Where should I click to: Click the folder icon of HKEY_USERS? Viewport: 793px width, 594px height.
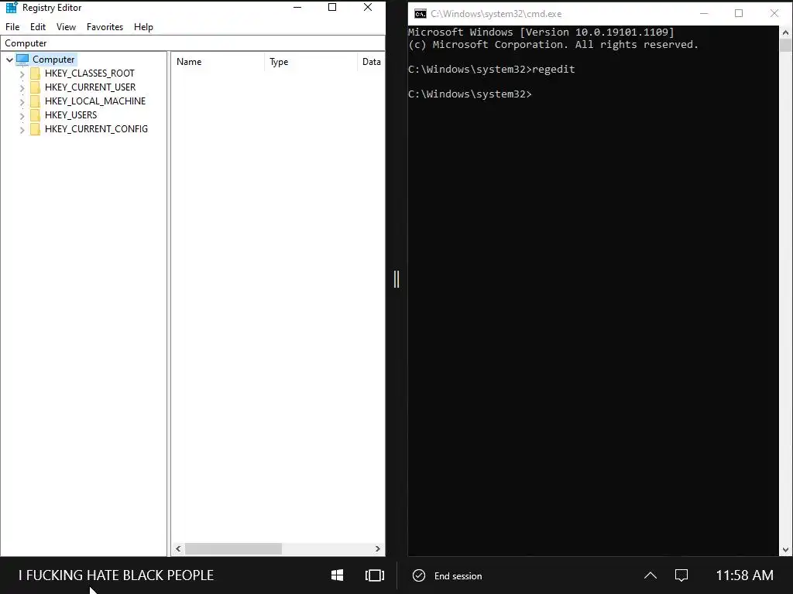point(35,115)
